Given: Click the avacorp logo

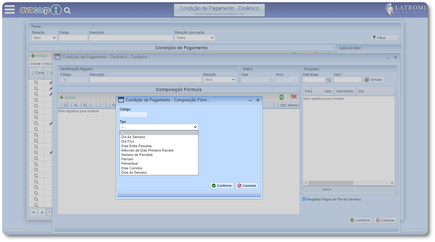Looking at the screenshot, I should click(x=41, y=10).
